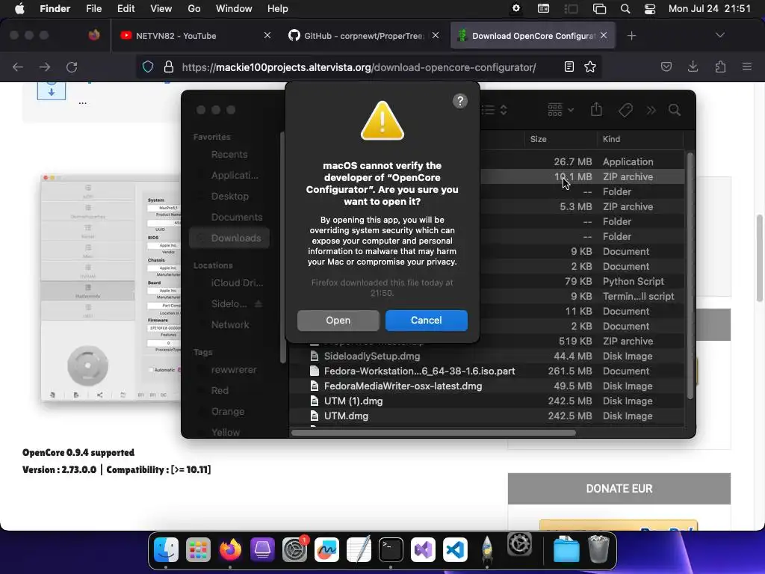Open Launchpad from the Dock

198,550
